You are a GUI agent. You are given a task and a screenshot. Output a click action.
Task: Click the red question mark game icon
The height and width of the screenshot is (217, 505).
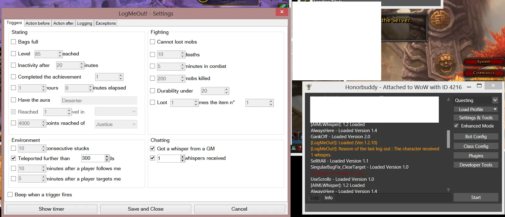pyautogui.click(x=299, y=148)
